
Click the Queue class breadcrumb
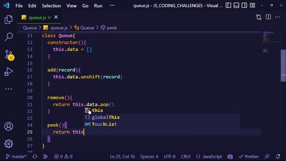click(x=84, y=28)
